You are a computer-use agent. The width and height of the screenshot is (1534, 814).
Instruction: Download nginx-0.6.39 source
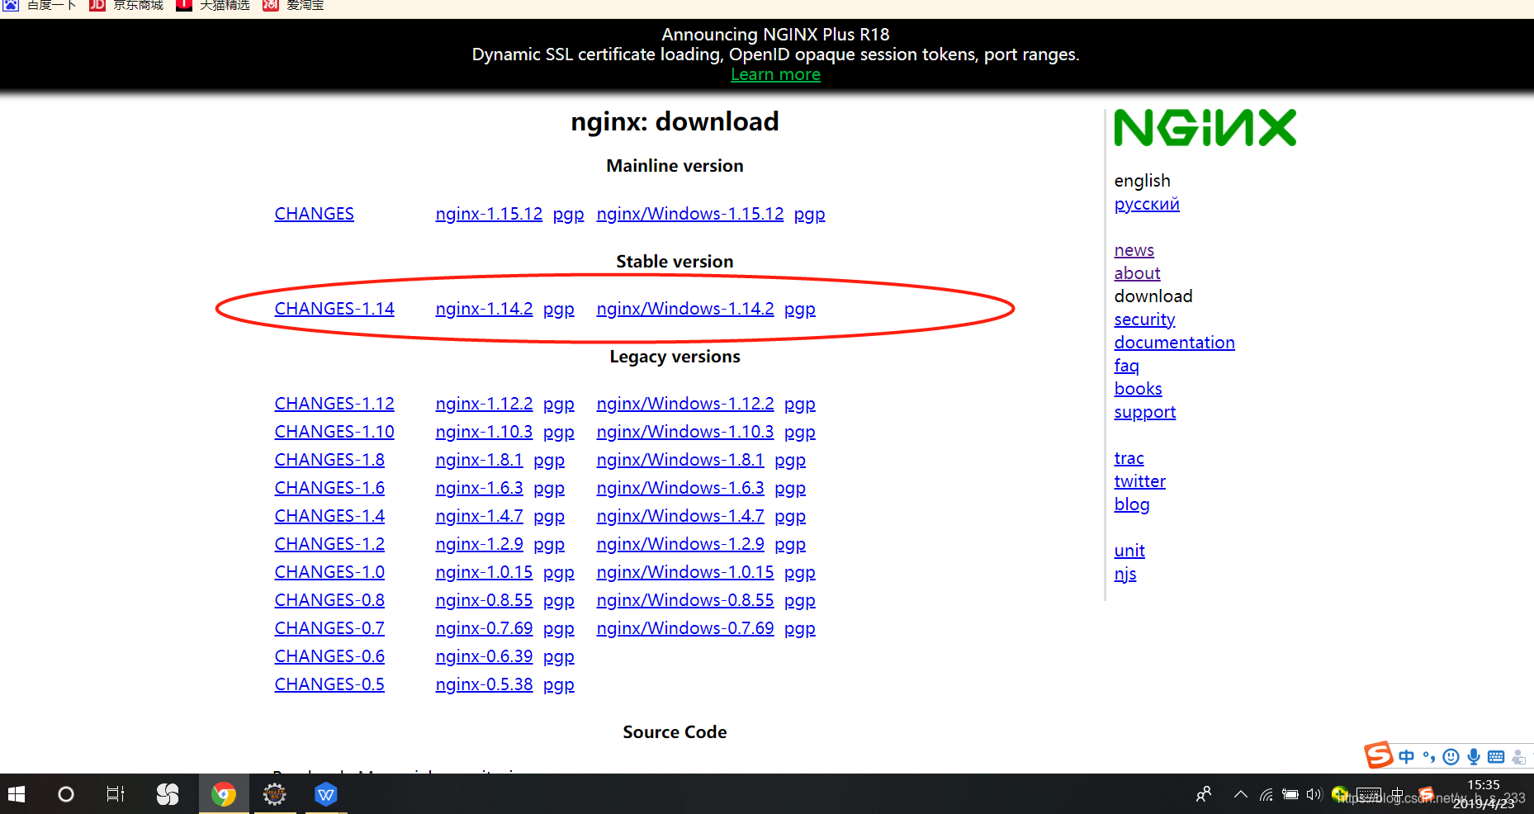pyautogui.click(x=485, y=656)
